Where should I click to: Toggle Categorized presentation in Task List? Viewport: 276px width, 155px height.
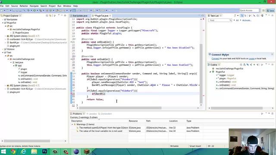click(x=242, y=15)
